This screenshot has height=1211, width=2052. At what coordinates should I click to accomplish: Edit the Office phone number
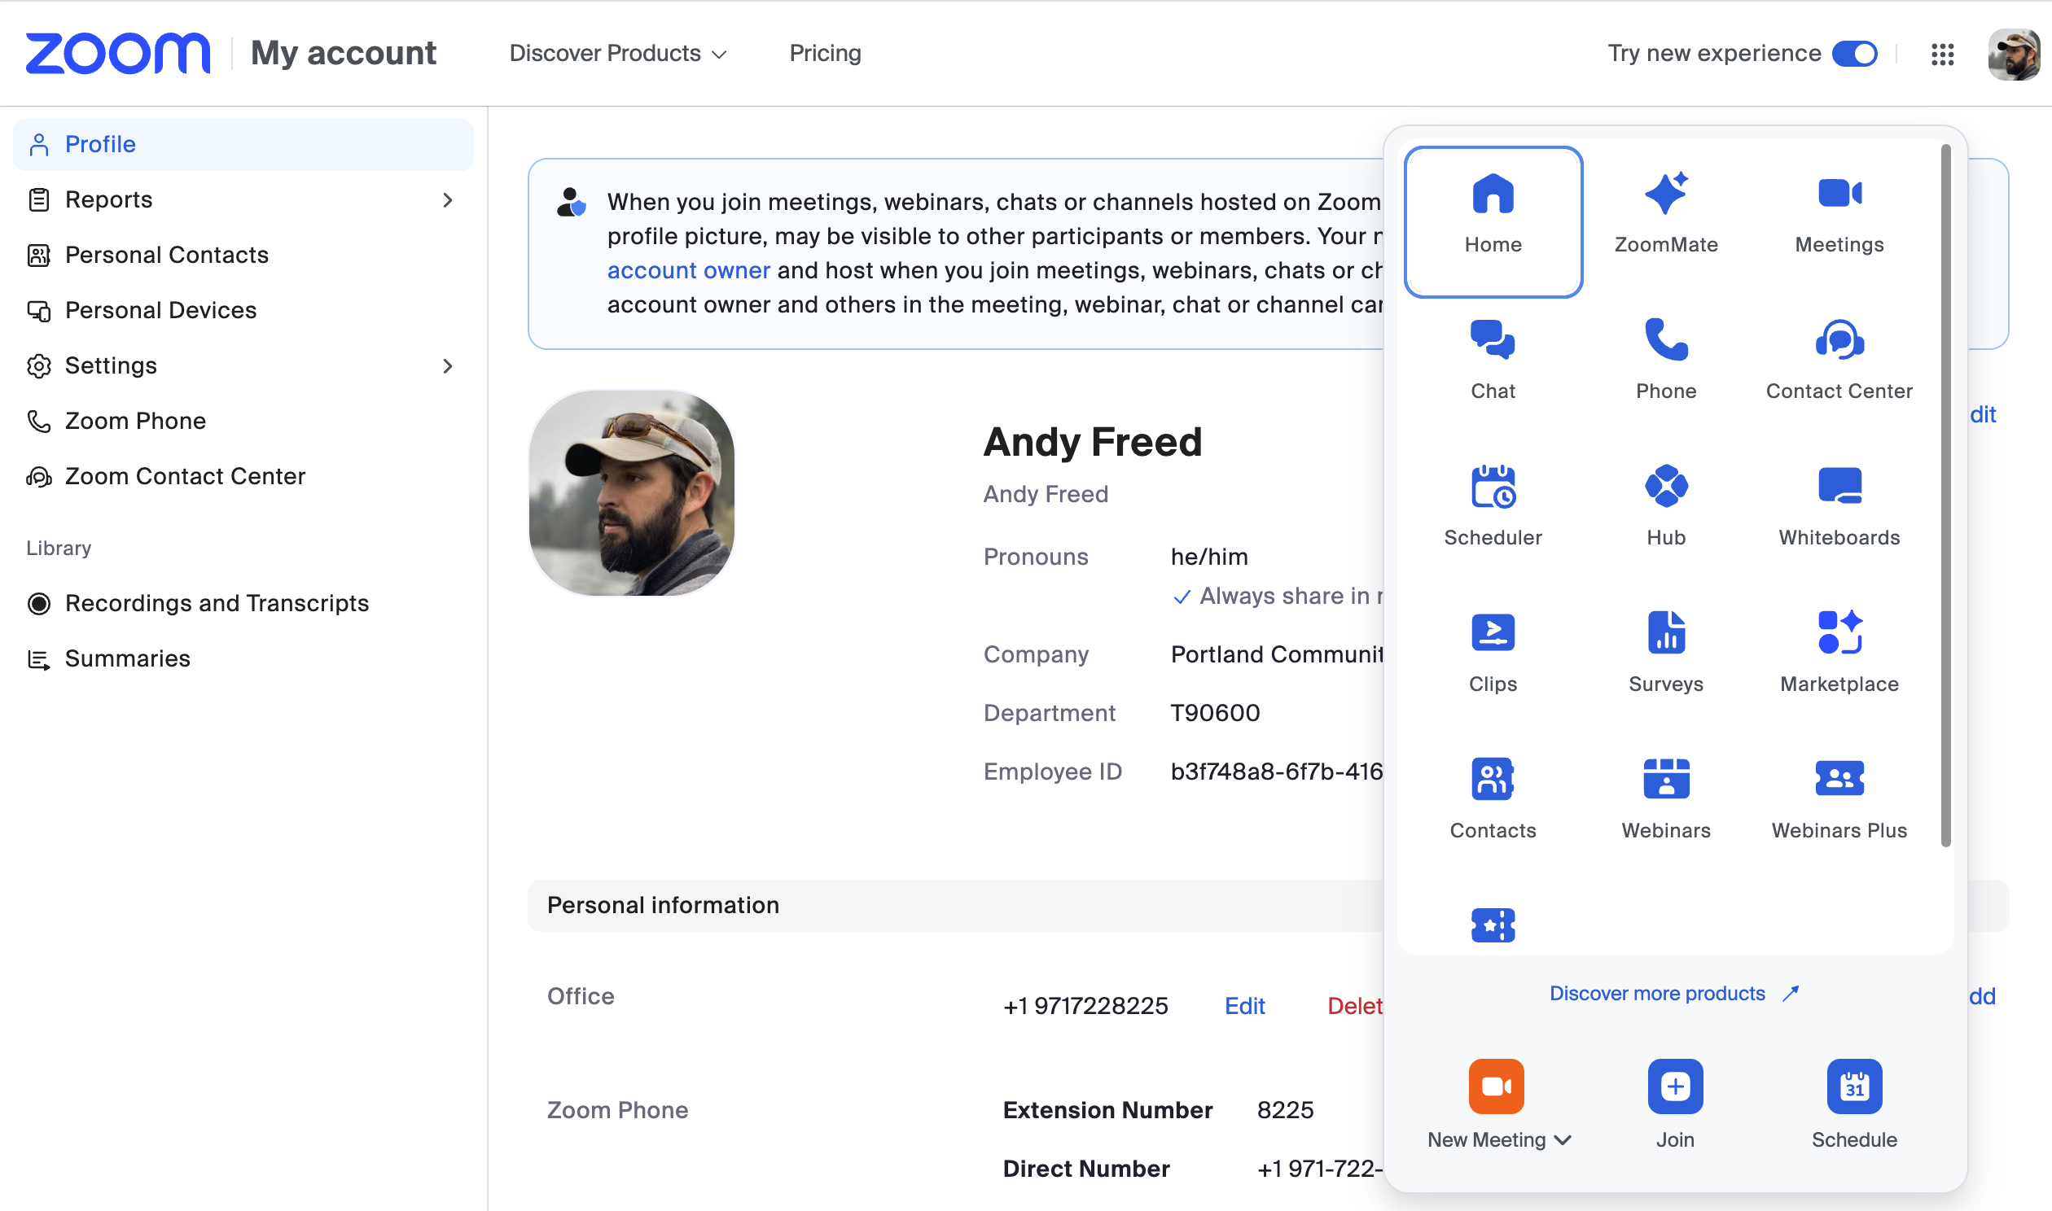click(x=1245, y=1006)
